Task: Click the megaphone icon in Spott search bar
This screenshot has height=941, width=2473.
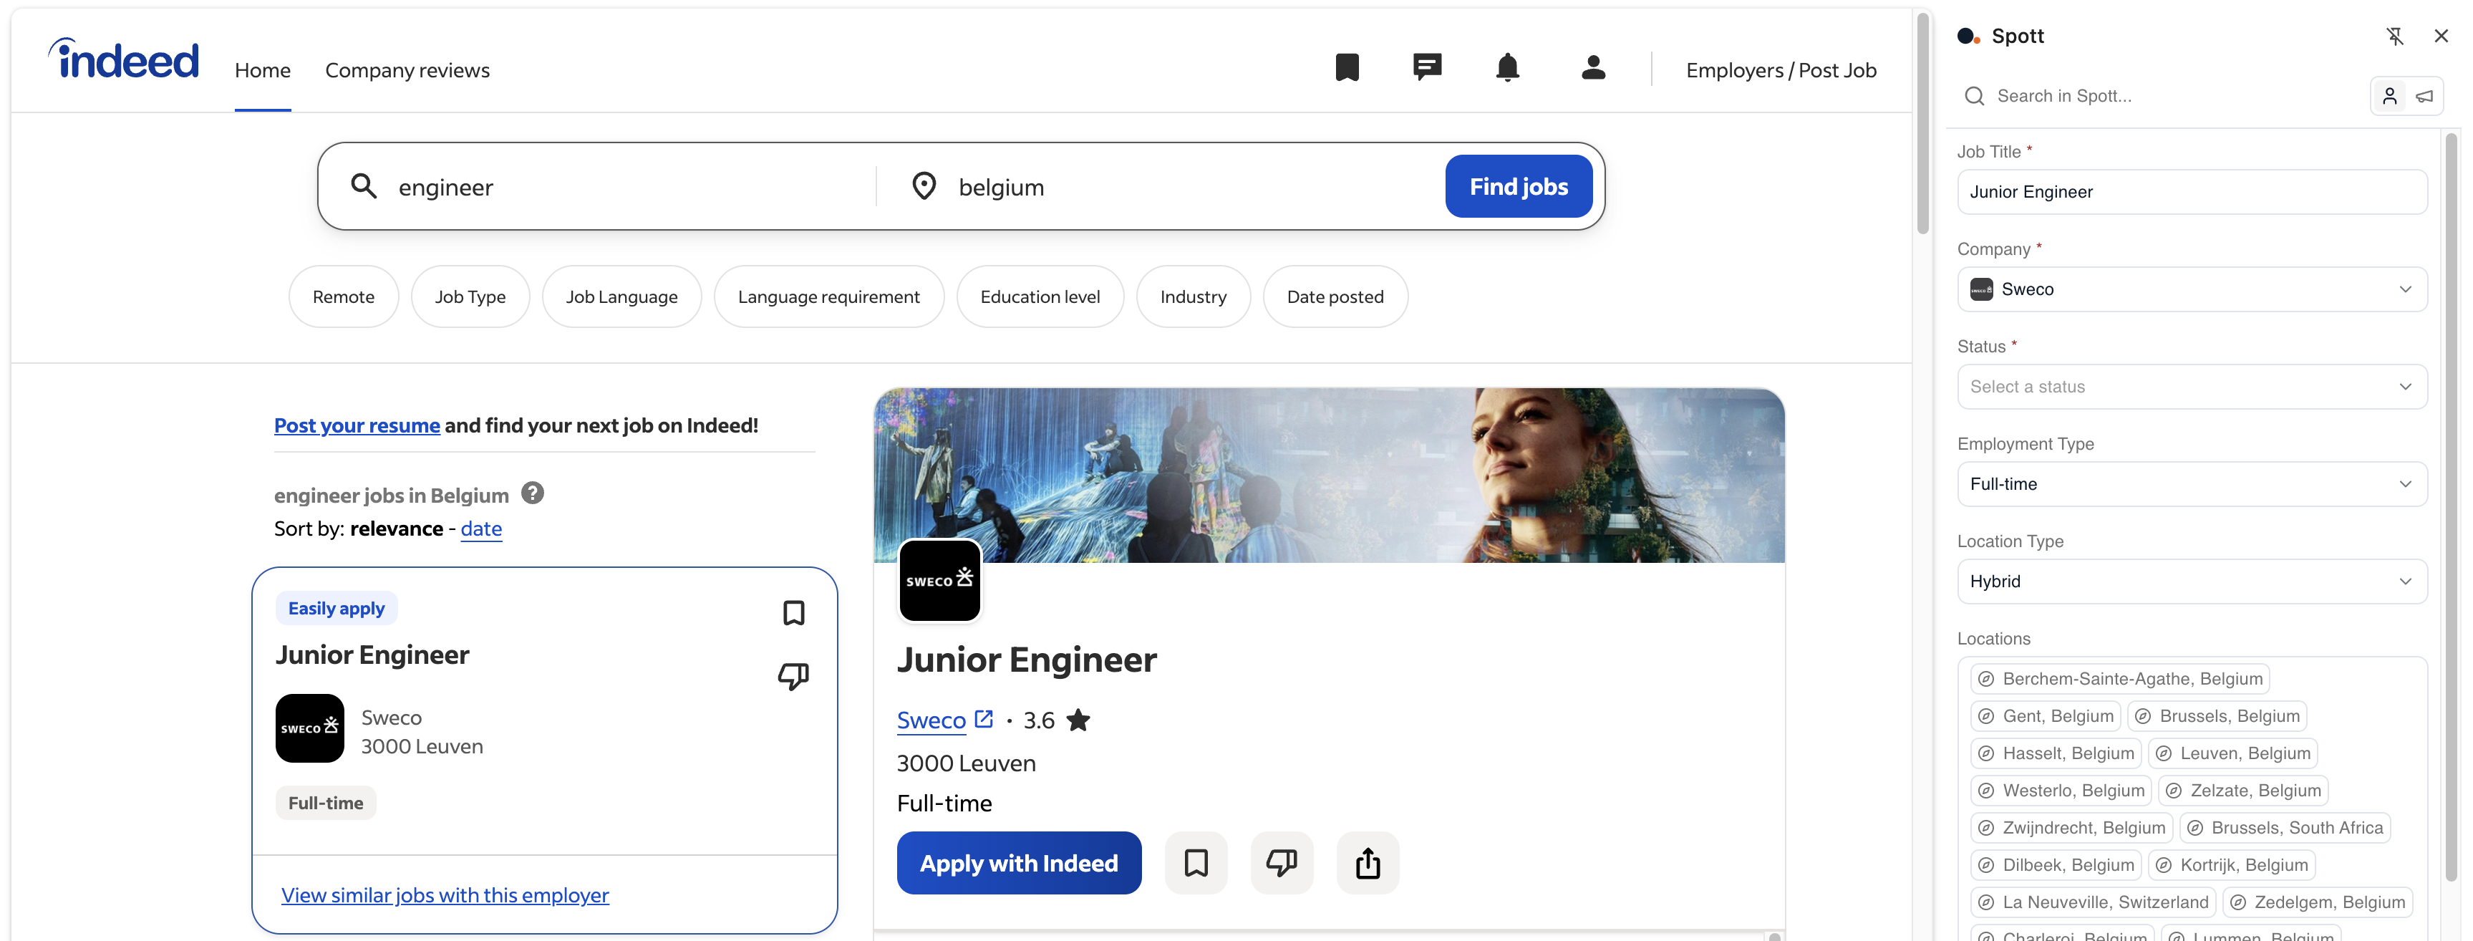Action: [2424, 96]
